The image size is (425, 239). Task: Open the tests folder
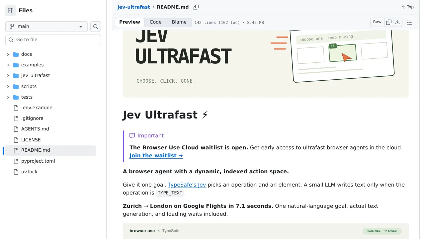[x=27, y=97]
